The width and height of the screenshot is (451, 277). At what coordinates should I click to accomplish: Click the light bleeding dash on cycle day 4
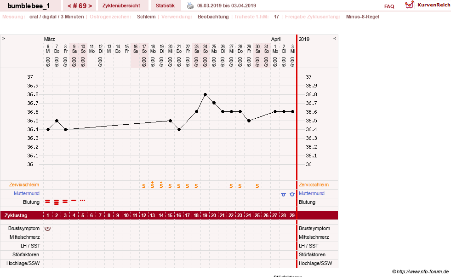point(74,201)
